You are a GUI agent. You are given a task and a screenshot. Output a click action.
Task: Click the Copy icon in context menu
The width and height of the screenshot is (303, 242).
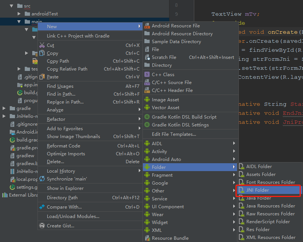(42, 53)
